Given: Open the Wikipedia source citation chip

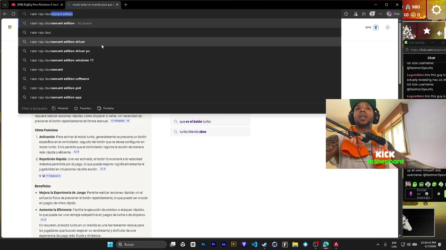Looking at the screenshot, I should point(117,121).
